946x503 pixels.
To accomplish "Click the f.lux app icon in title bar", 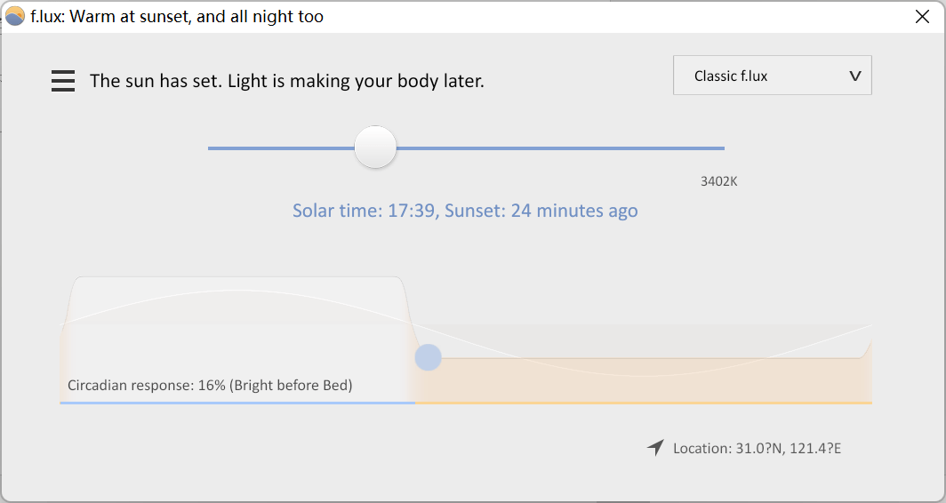I will coord(14,16).
